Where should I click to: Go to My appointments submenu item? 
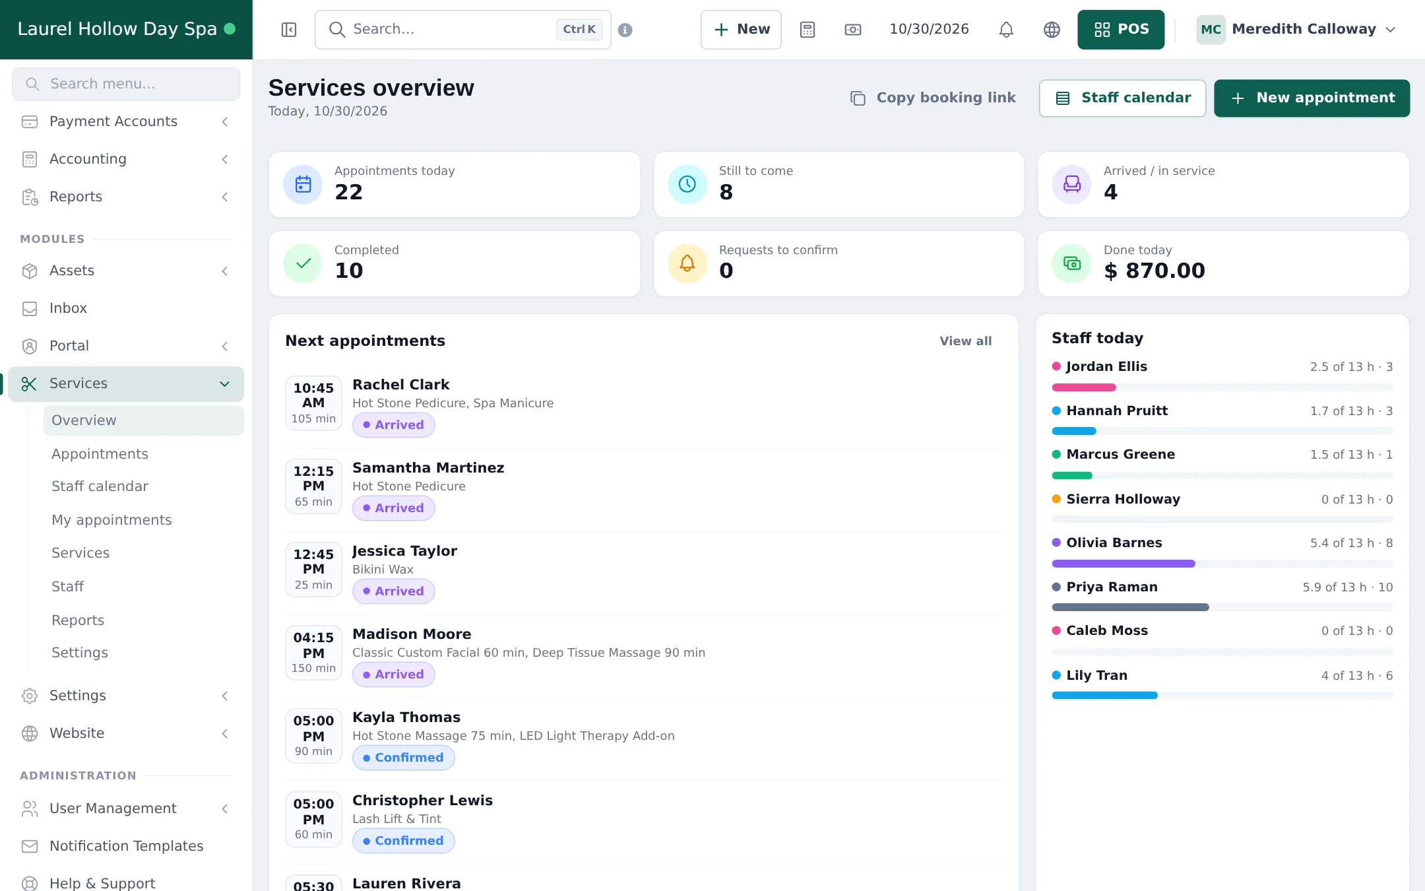pos(143,520)
